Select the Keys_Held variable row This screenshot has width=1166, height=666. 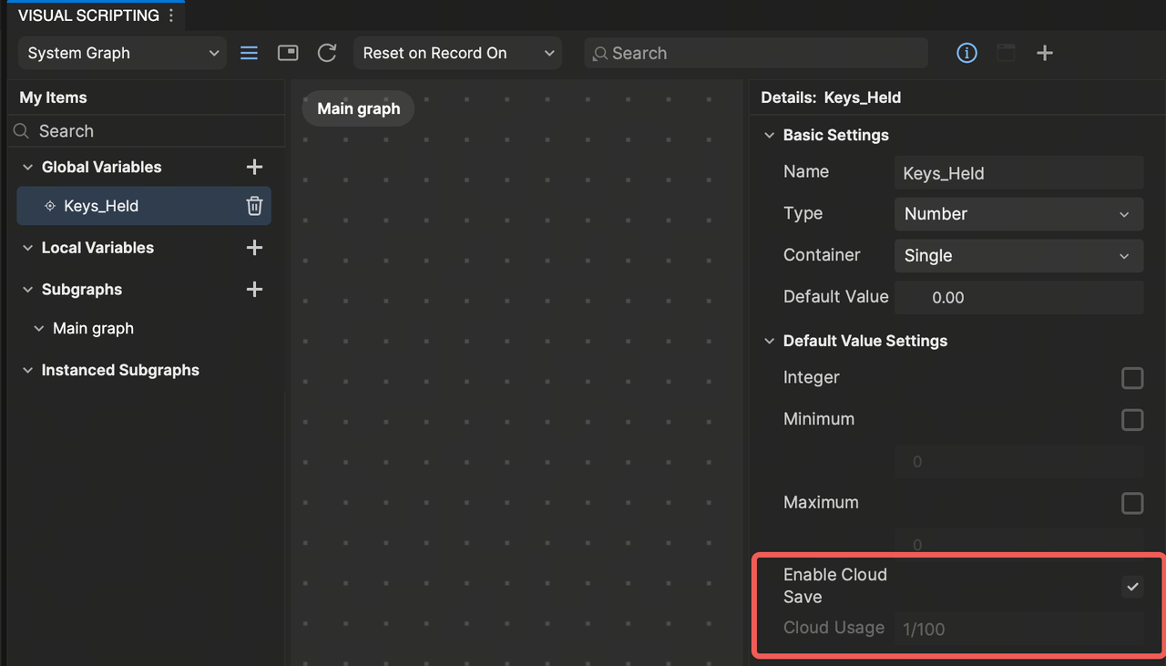[x=144, y=206]
